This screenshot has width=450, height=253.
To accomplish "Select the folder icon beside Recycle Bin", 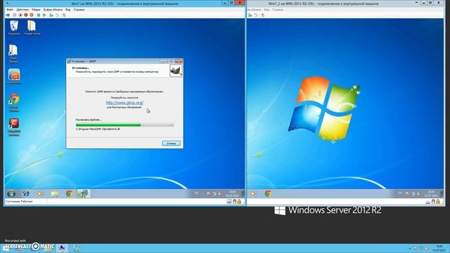I will [x=32, y=28].
